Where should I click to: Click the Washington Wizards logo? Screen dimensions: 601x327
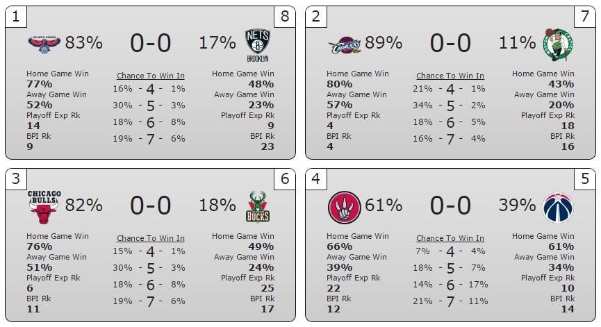pyautogui.click(x=558, y=208)
